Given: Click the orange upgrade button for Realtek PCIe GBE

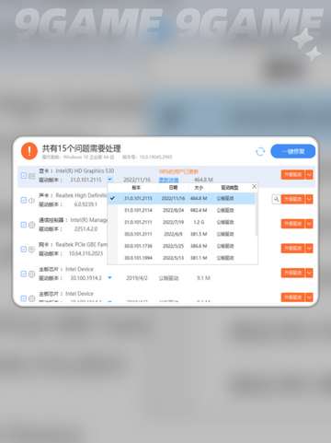Looking at the screenshot, I should click(x=292, y=248).
